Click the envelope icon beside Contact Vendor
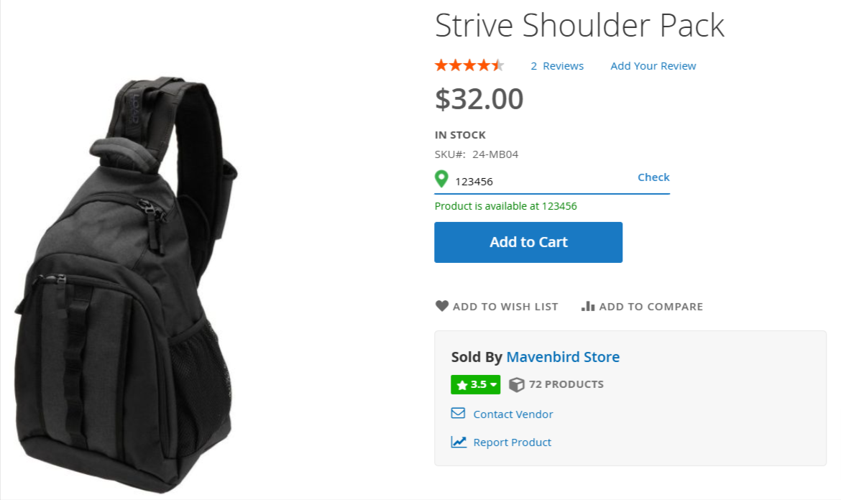841x500 pixels. (458, 413)
